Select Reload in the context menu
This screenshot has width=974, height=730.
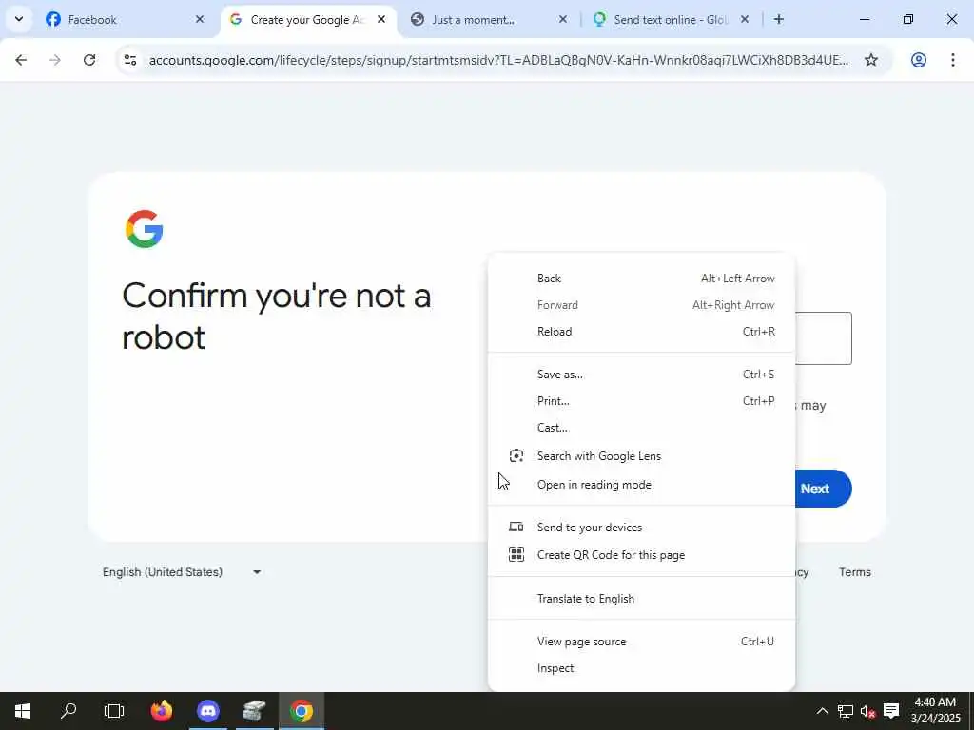click(641, 332)
